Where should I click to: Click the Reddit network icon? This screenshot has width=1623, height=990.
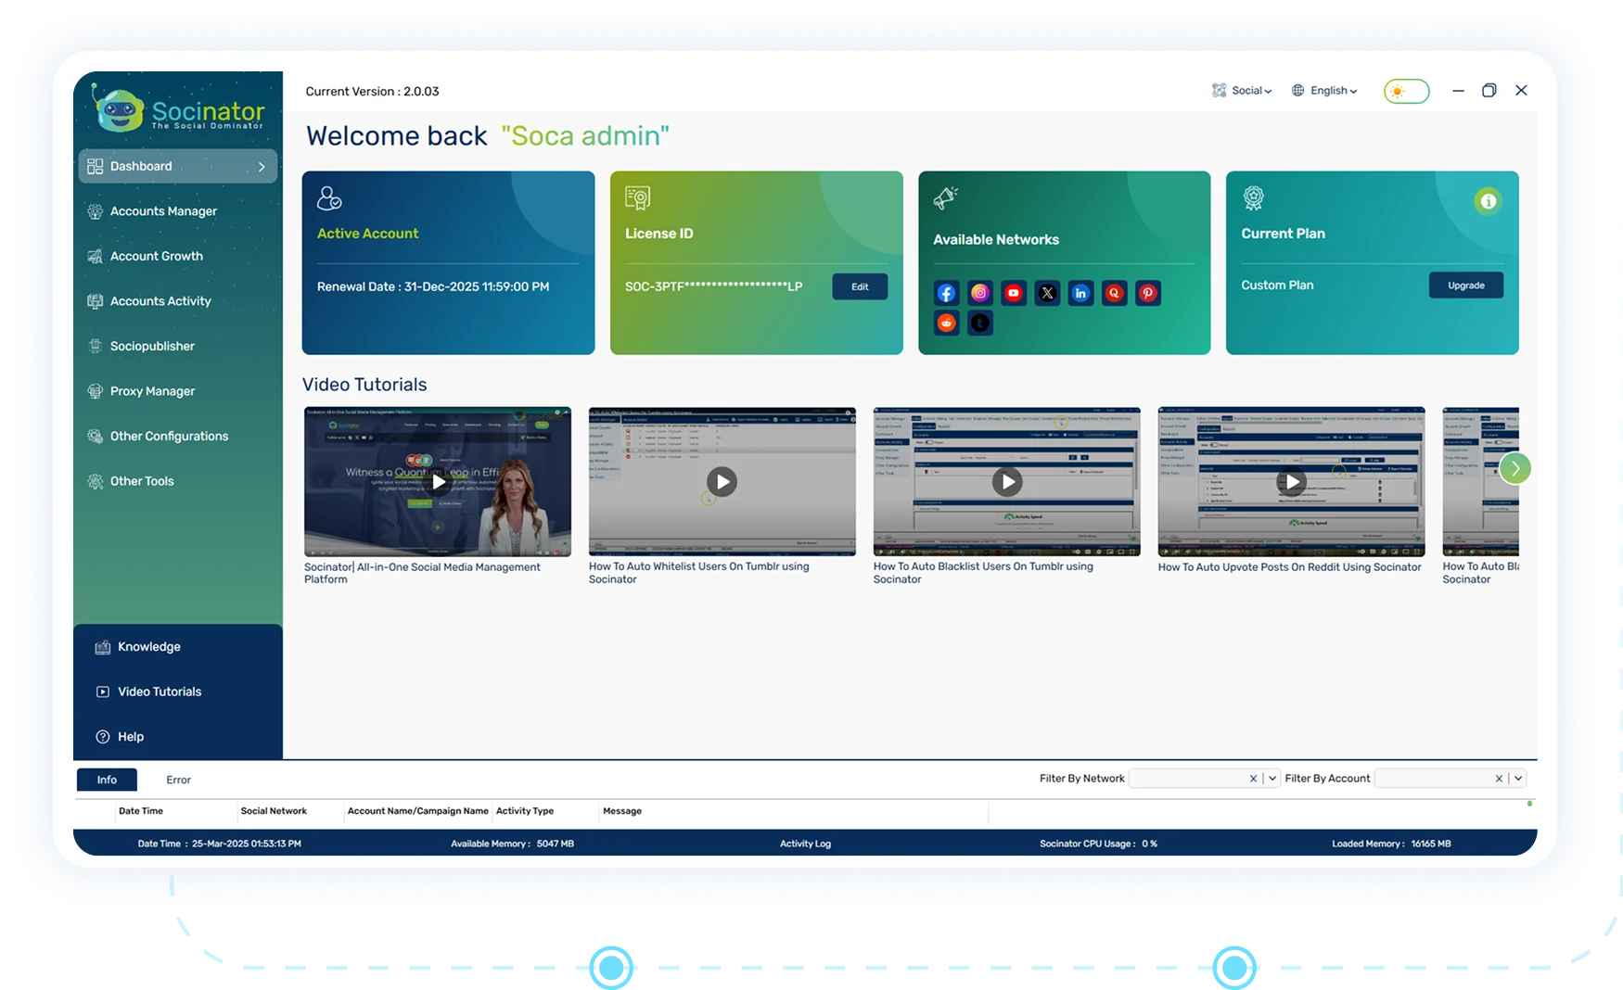point(946,324)
